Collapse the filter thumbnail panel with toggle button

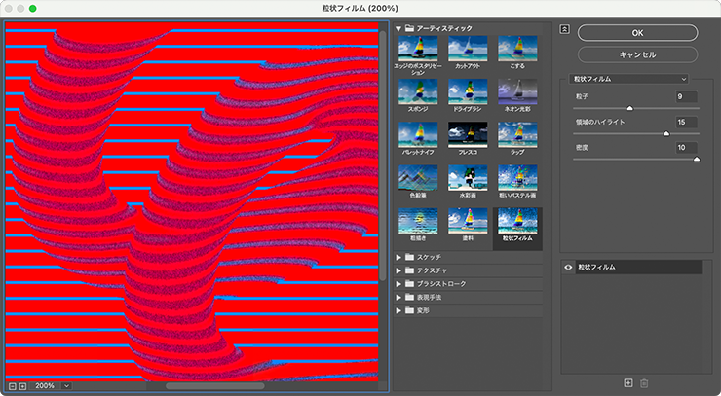(564, 28)
